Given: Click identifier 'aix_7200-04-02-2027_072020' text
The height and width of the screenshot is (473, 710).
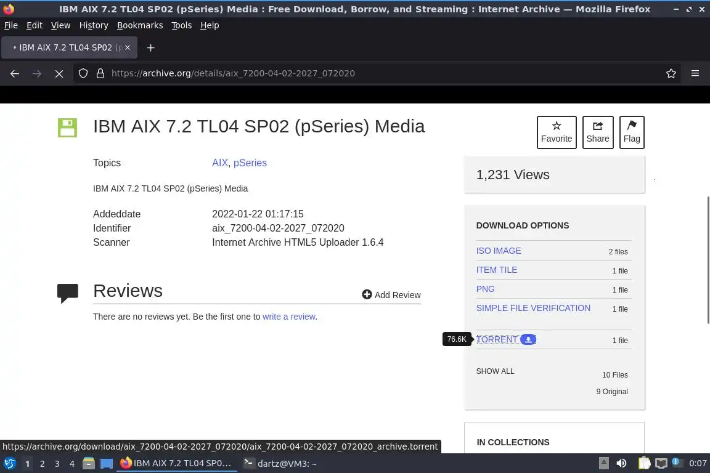Looking at the screenshot, I should coord(278,228).
